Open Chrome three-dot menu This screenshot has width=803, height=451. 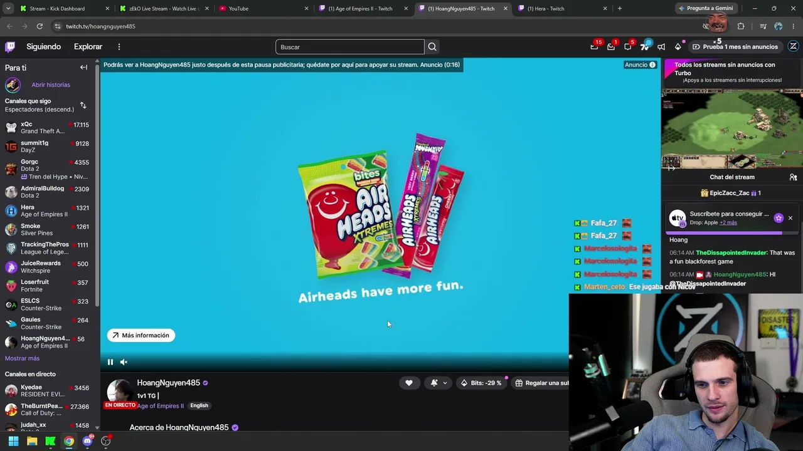pos(794,26)
